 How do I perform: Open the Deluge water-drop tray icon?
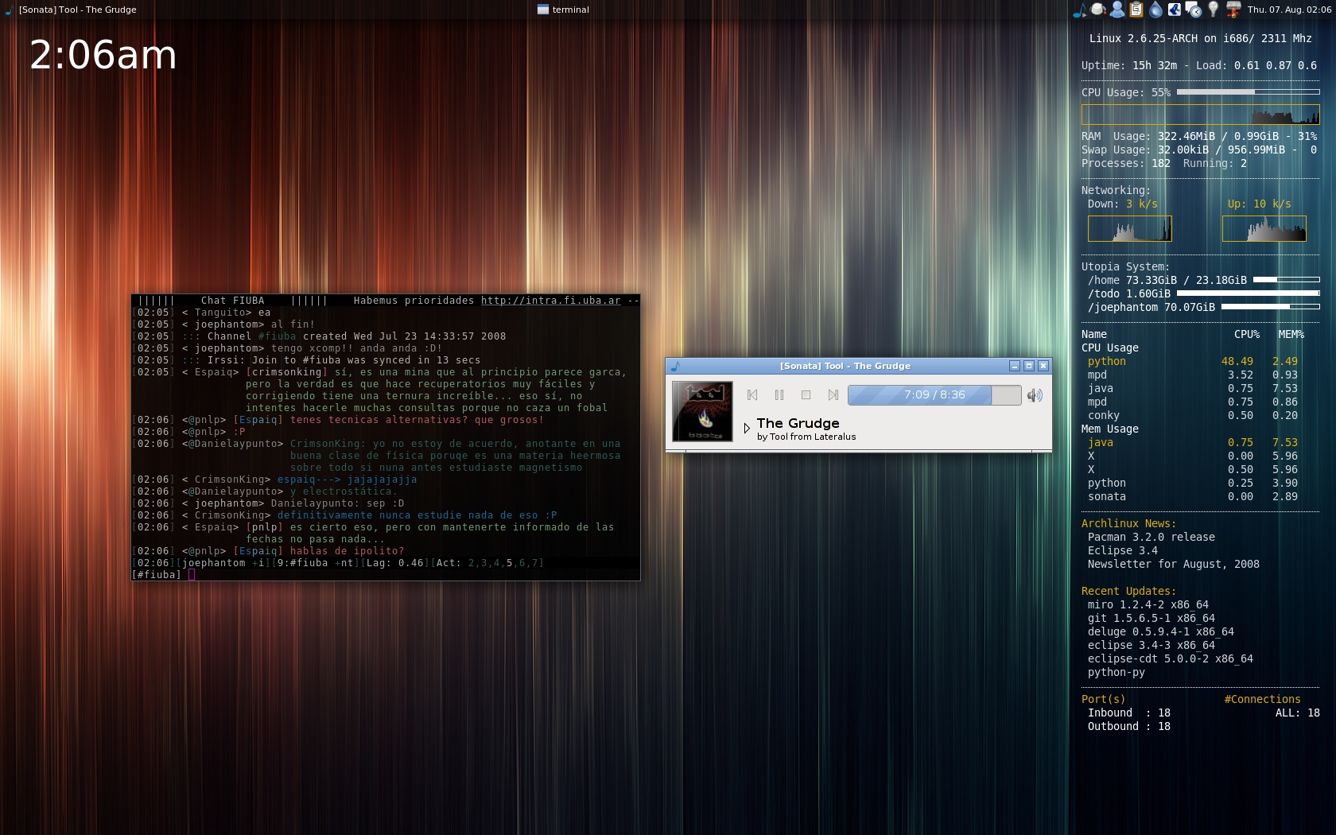click(1155, 10)
